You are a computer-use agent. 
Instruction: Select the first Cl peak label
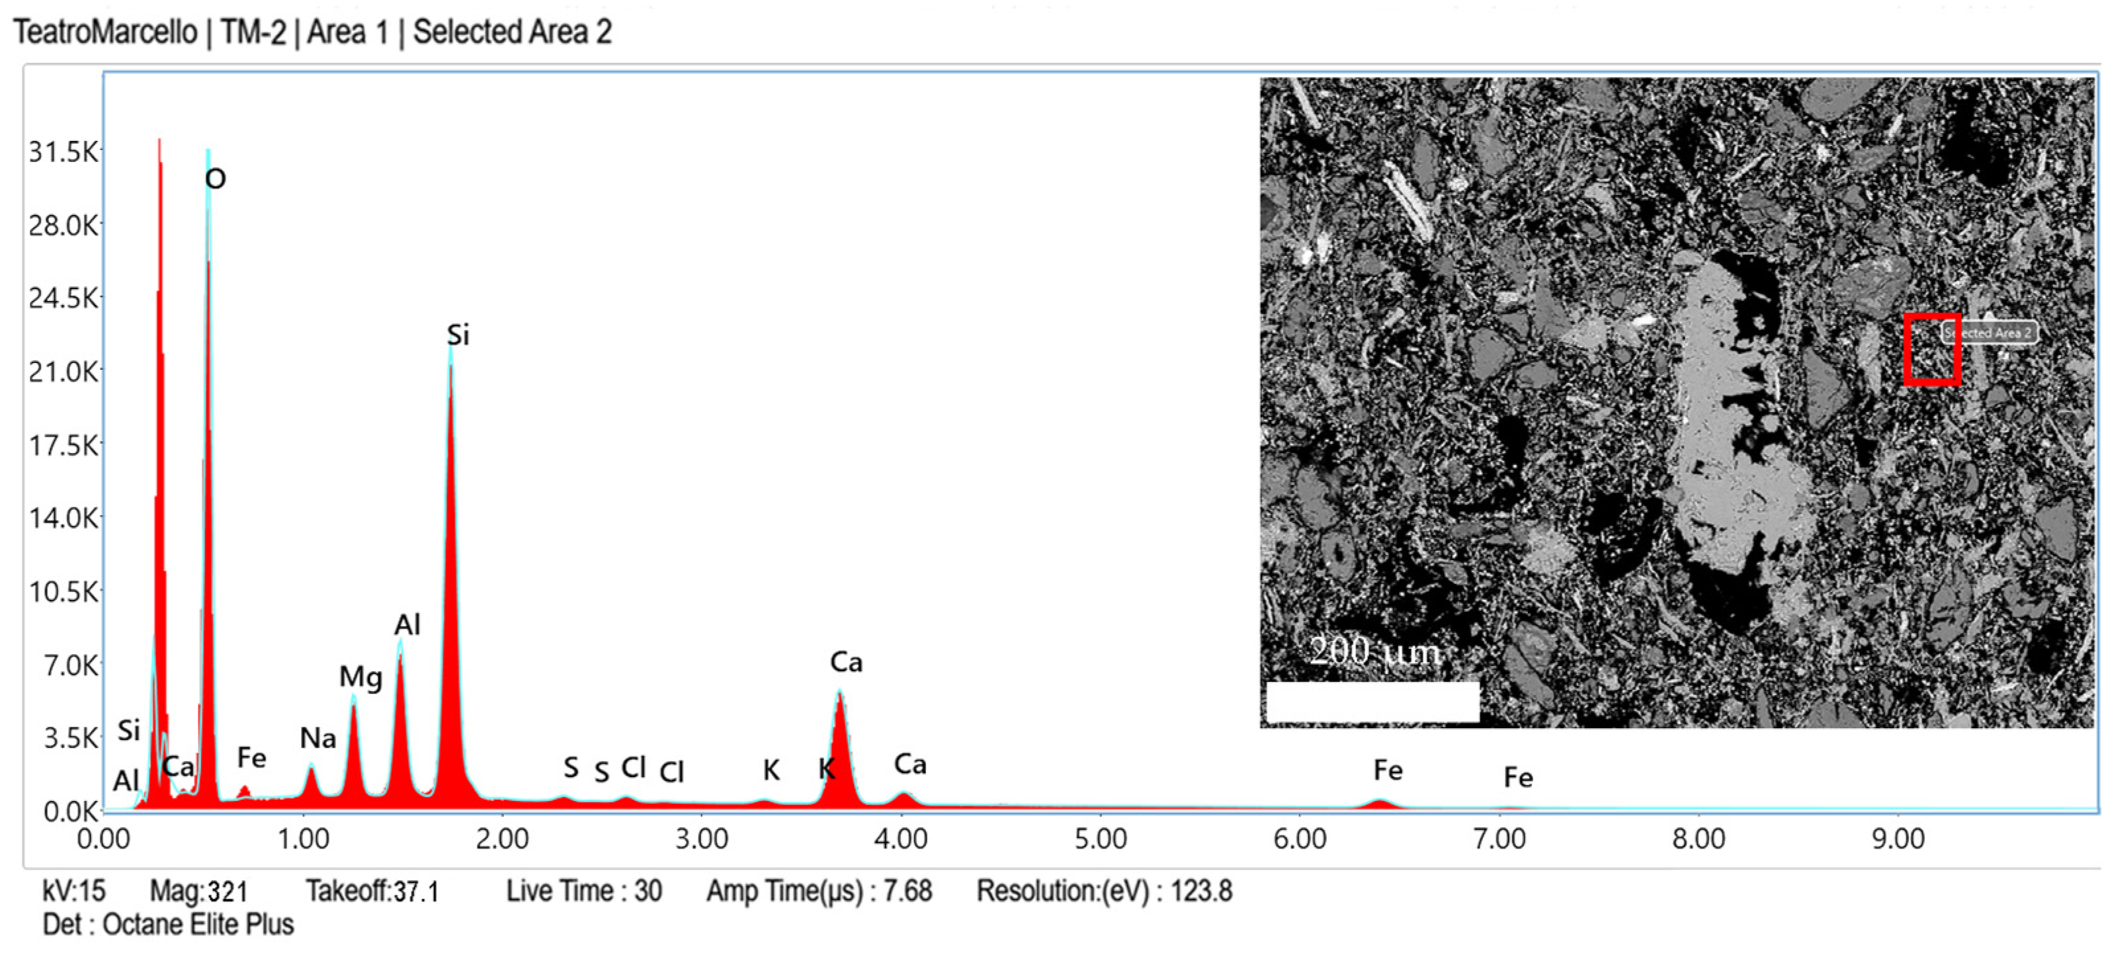click(x=633, y=767)
